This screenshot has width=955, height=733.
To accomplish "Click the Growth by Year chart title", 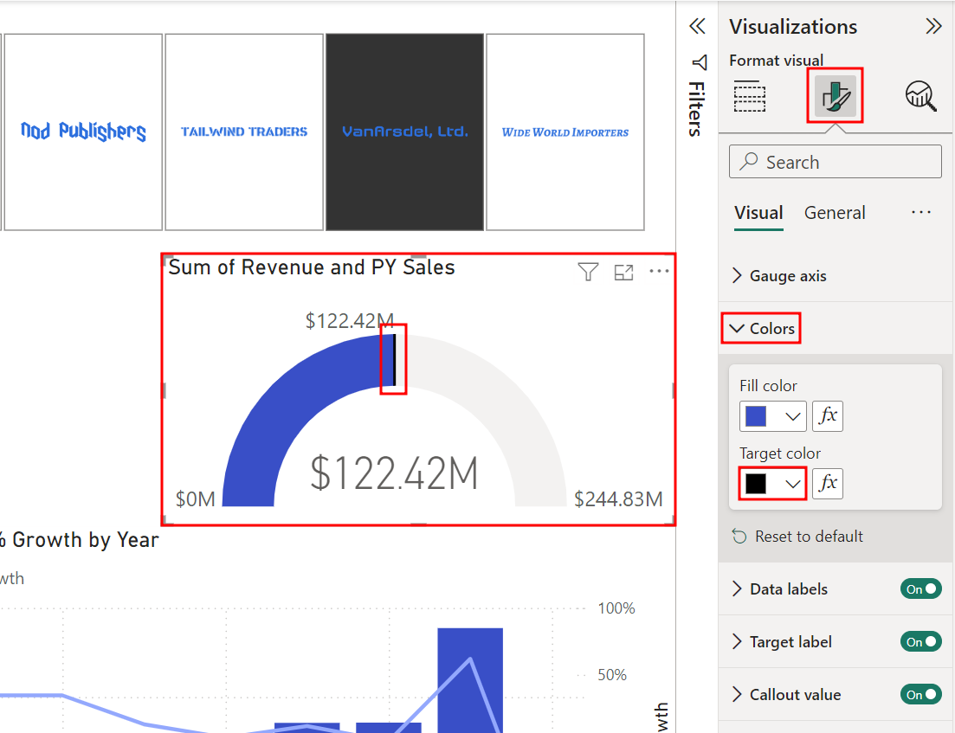I will coord(80,540).
